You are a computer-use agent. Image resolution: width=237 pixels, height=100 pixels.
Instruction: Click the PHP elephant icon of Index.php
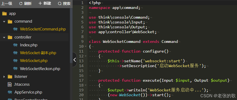tap(15, 45)
